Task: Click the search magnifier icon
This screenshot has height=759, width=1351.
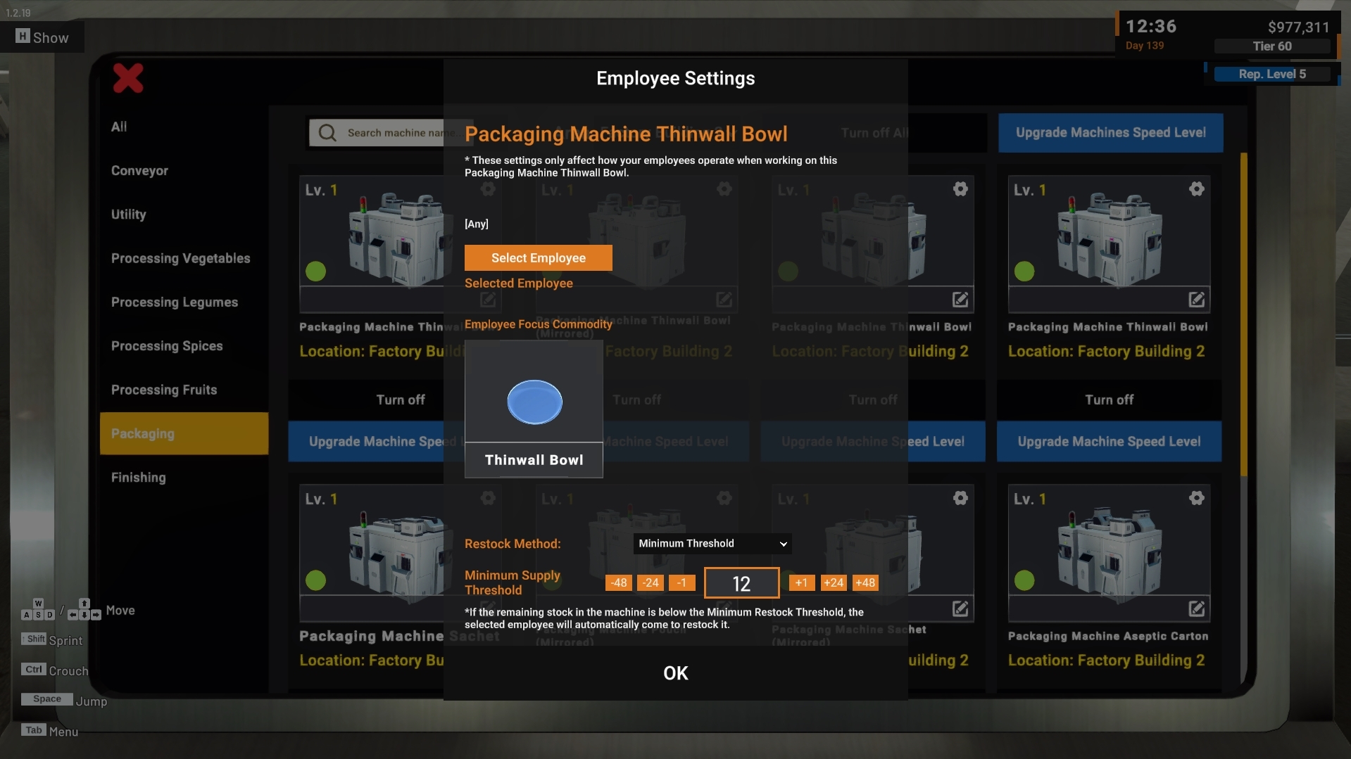Action: coord(327,132)
